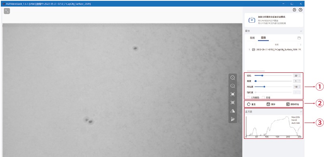Switch to the image (图像) tab
The height and width of the screenshot is (157, 324).
click(x=263, y=38)
